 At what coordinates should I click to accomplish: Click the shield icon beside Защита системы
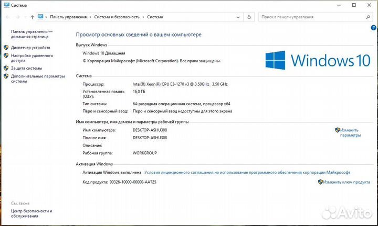click(6, 68)
